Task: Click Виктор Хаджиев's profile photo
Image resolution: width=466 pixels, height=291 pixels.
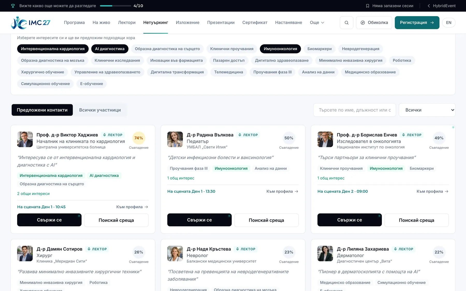Action: pyautogui.click(x=25, y=139)
